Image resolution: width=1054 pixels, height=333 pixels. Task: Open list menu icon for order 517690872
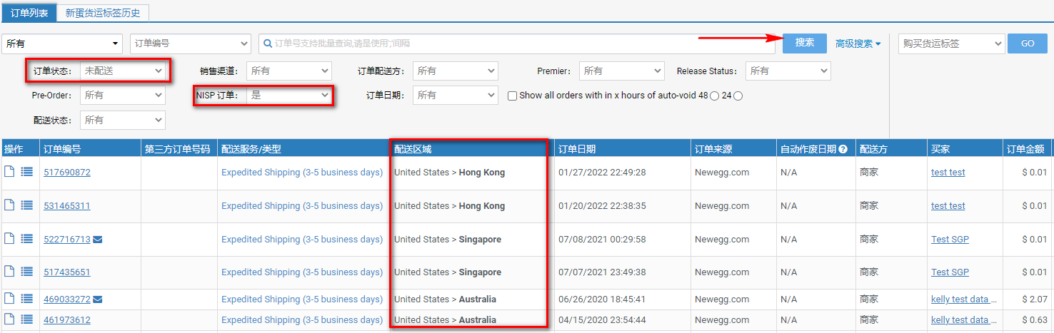(x=27, y=173)
